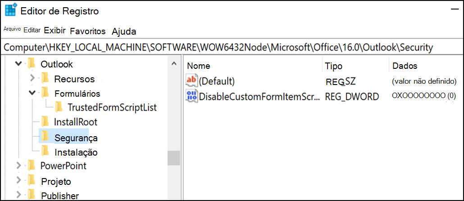Click the tree scrollbar up arrow
The width and height of the screenshot is (464, 201).
tap(174, 63)
